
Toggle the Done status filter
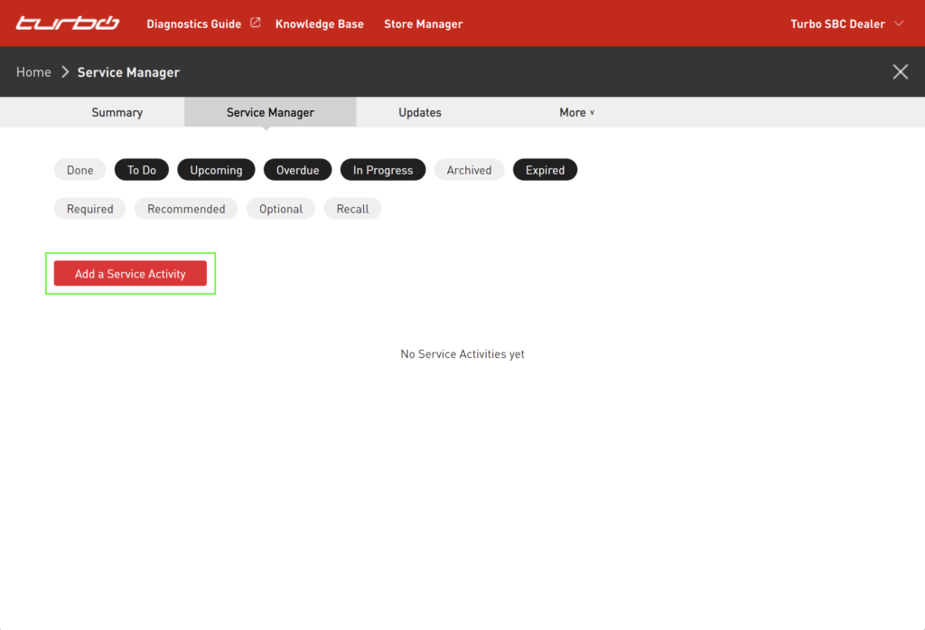tap(80, 170)
